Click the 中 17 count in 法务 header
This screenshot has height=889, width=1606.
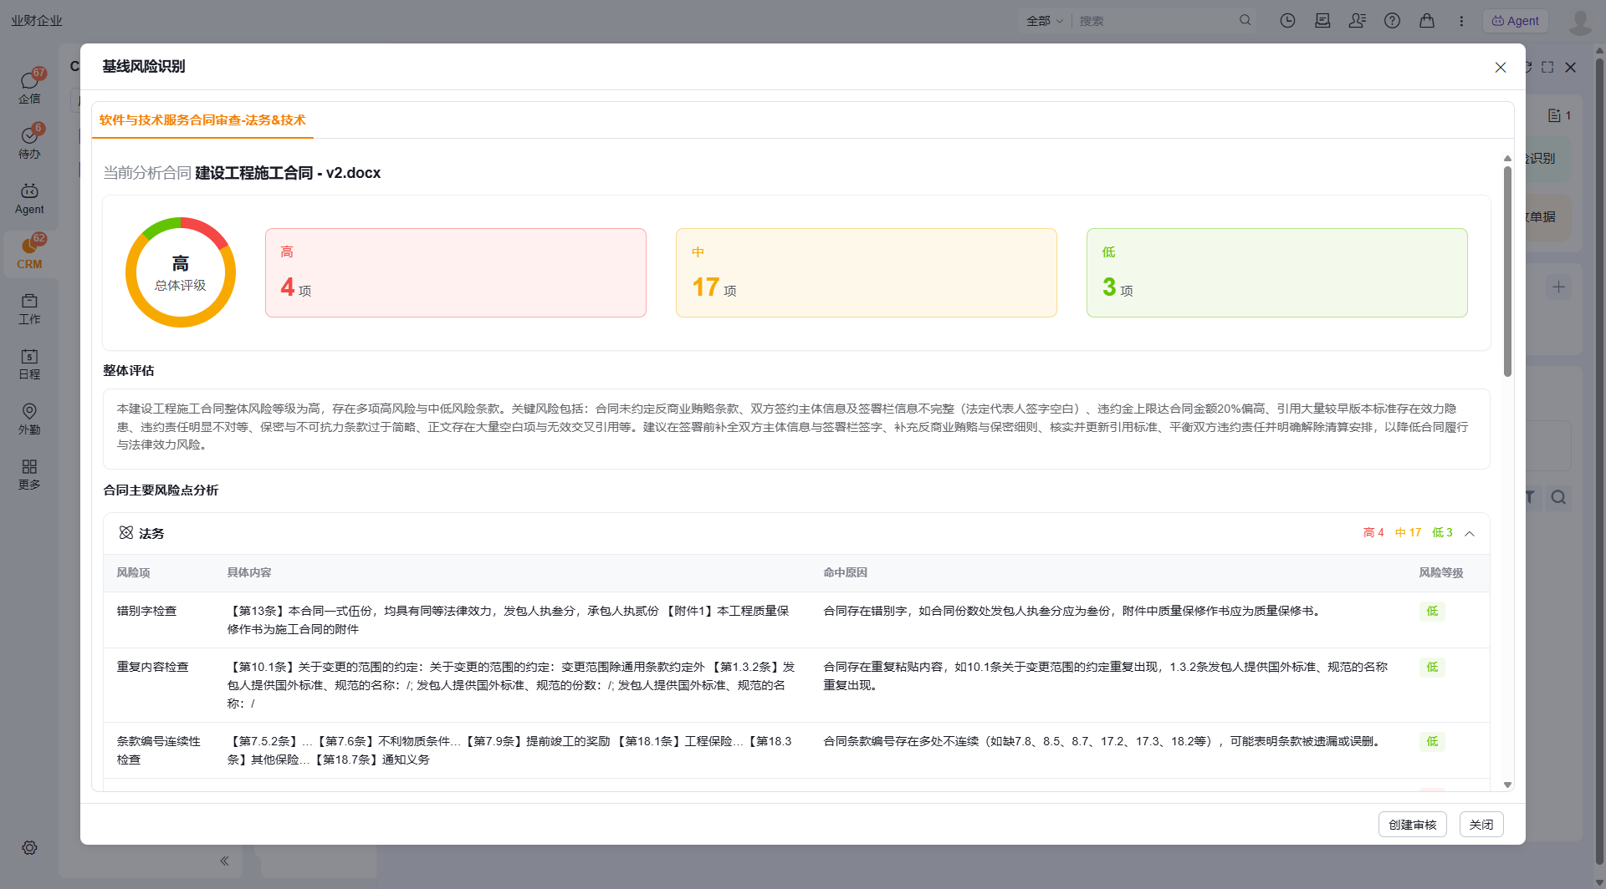[x=1408, y=532]
